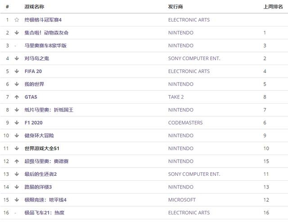Image resolution: width=288 pixels, height=222 pixels.
Task: Click the star icon next to rank 1
Action: coord(17,20)
